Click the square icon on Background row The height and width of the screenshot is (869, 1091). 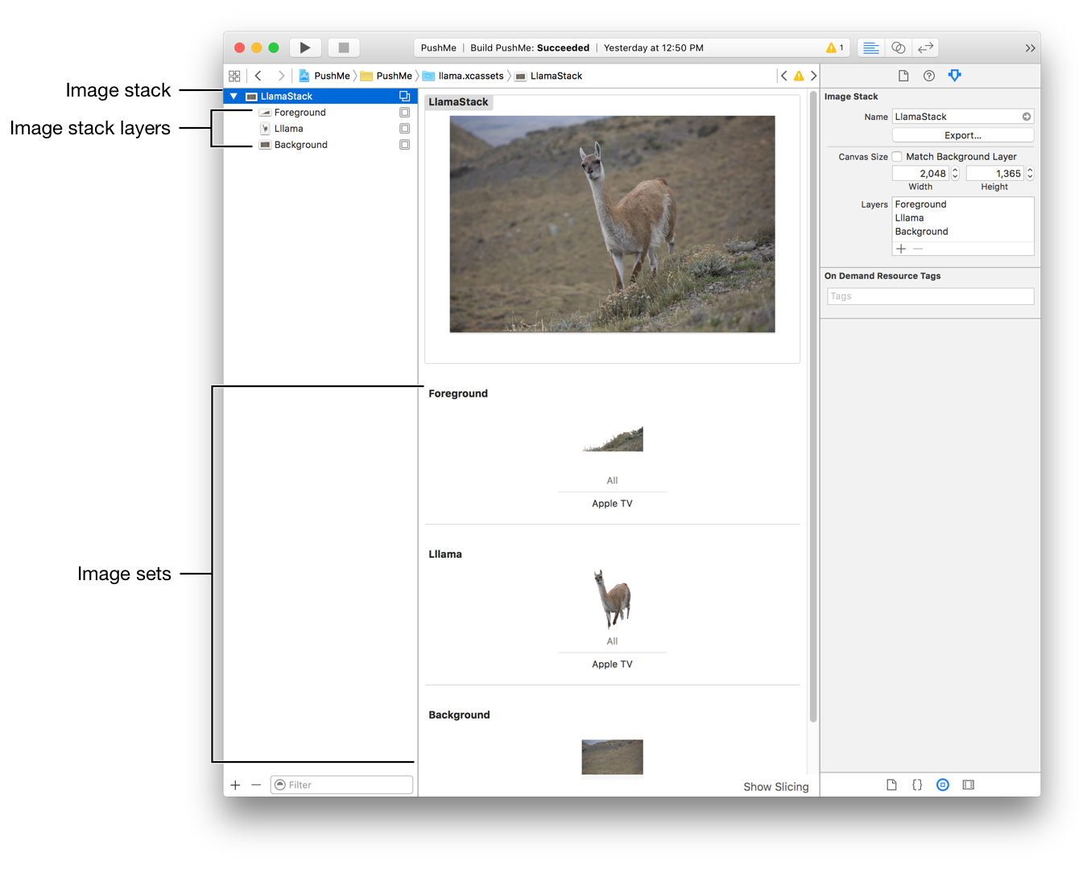[x=405, y=145]
